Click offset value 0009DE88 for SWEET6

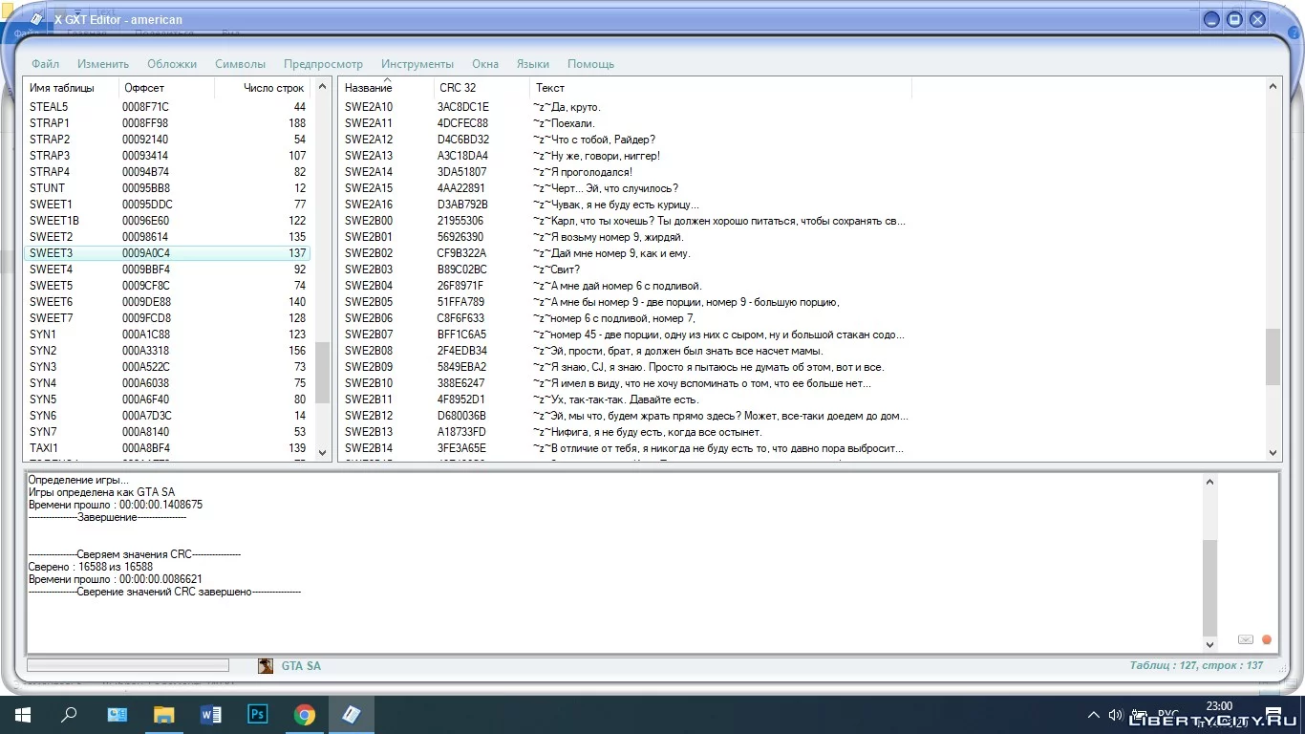coord(146,302)
